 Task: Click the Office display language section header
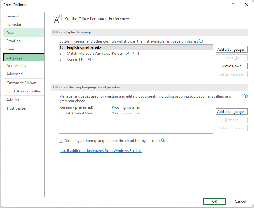tap(149, 32)
